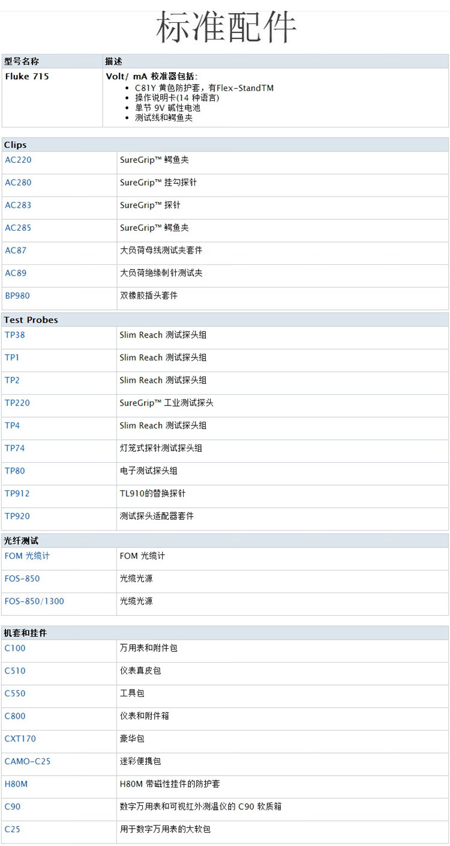The width and height of the screenshot is (450, 846).
Task: Select the C81Y 黄色防护套 bullet text
Action: (x=204, y=88)
